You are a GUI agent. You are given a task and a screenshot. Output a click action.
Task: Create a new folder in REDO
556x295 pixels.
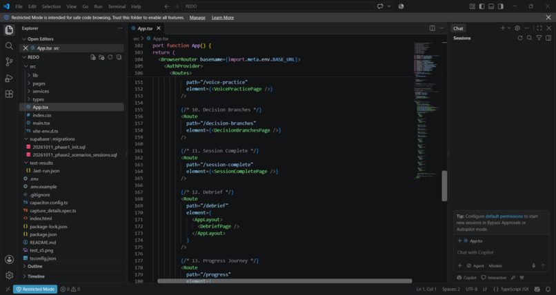pos(101,57)
